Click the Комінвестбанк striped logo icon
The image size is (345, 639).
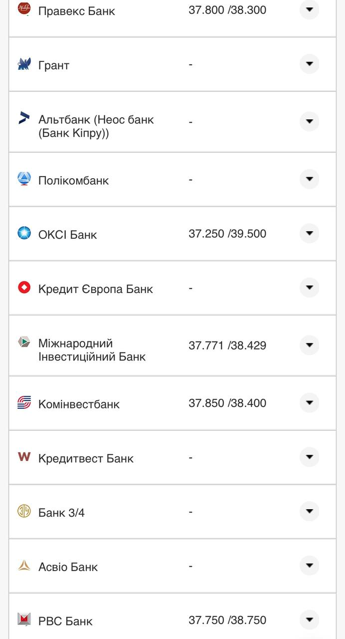(23, 402)
